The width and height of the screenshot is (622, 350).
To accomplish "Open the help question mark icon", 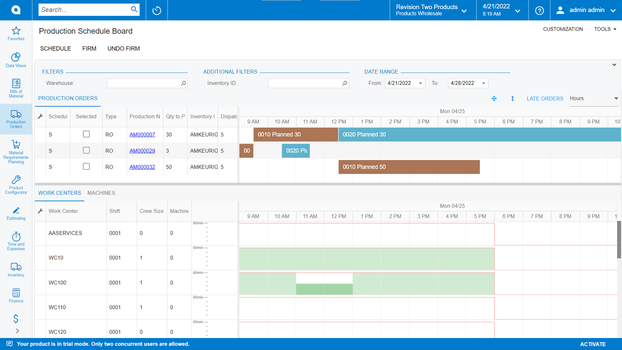I will pyautogui.click(x=539, y=10).
